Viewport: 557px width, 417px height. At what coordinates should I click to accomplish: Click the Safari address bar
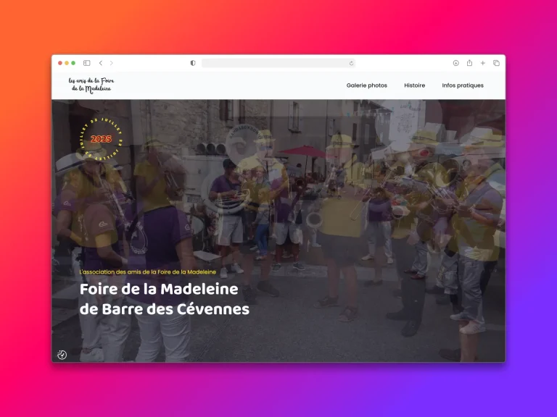[276, 63]
